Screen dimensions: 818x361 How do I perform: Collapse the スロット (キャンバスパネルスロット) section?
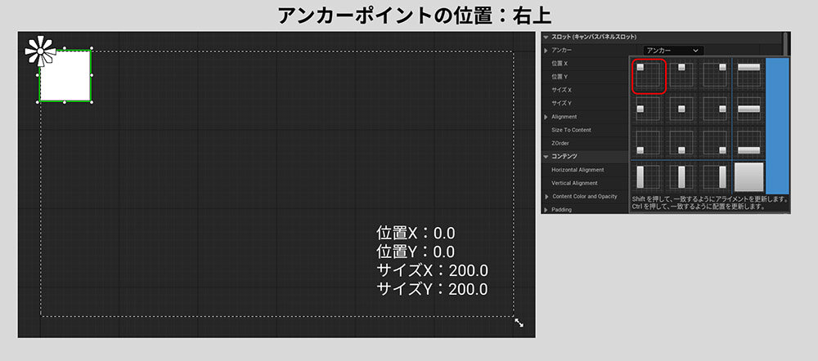(546, 38)
